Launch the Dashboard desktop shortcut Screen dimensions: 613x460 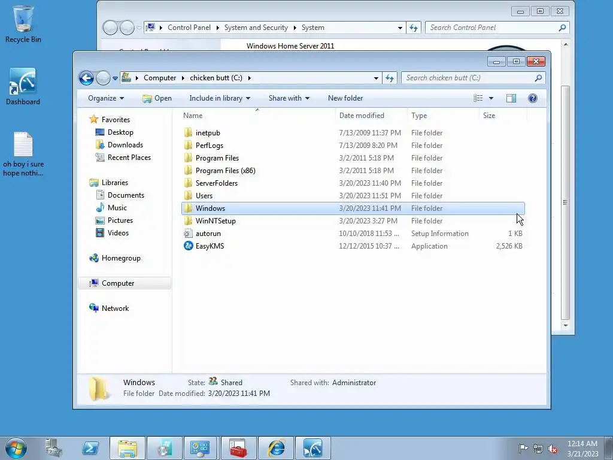coord(23,87)
